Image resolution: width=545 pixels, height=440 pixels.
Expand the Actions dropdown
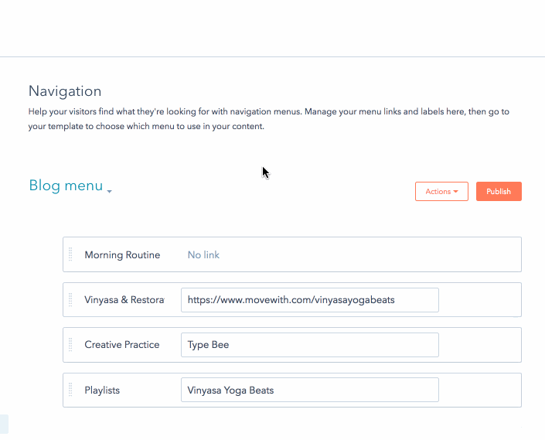[441, 192]
